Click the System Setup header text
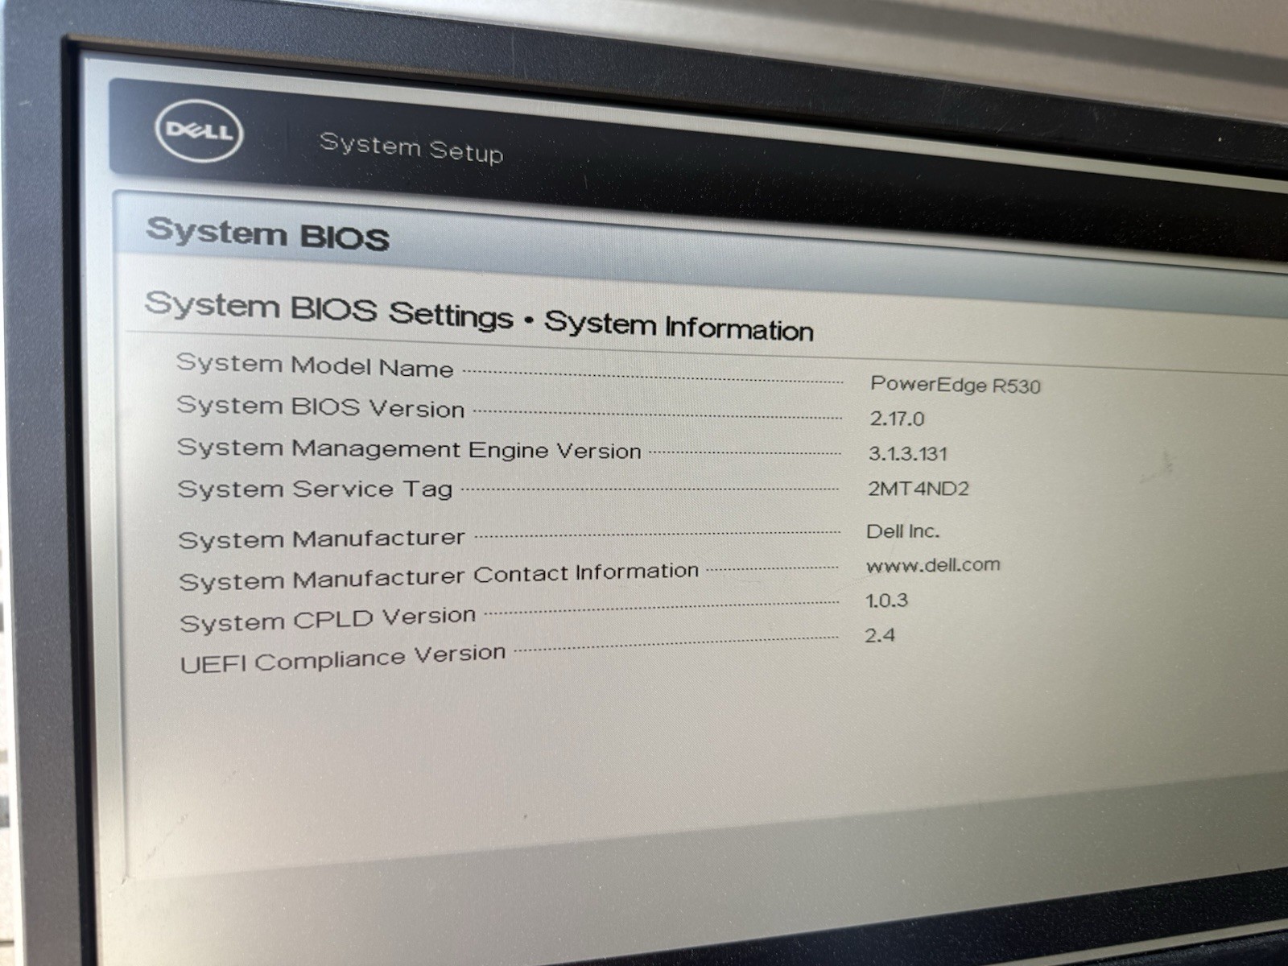The height and width of the screenshot is (966, 1288). pos(411,148)
